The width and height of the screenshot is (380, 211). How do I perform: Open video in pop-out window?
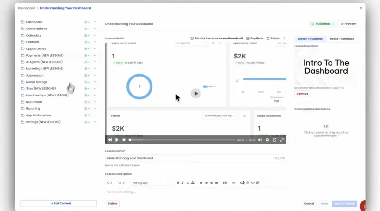pyautogui.click(x=275, y=140)
